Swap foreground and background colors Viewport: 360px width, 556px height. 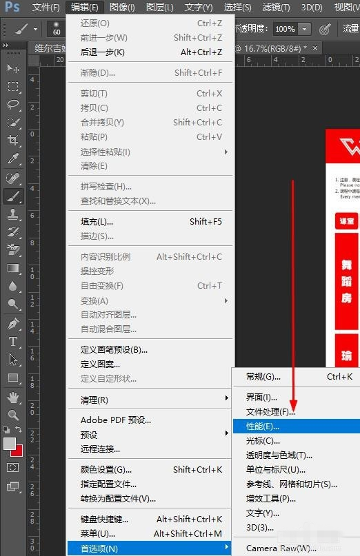click(x=19, y=429)
